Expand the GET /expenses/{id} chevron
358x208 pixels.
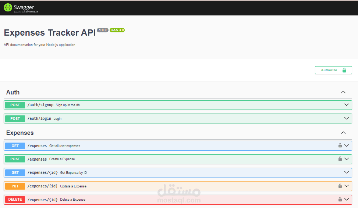coord(346,172)
